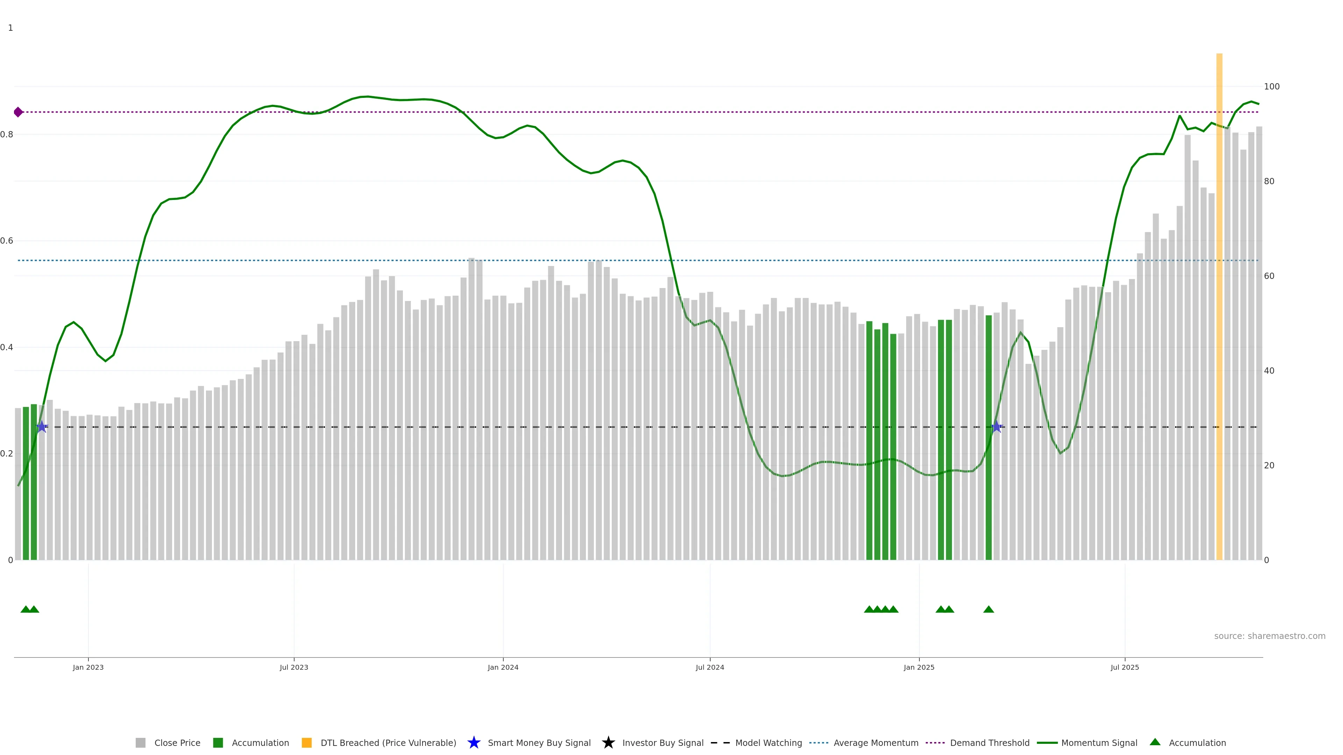Image resolution: width=1343 pixels, height=755 pixels.
Task: Toggle the Demand Threshold legend label
Action: [x=989, y=742]
